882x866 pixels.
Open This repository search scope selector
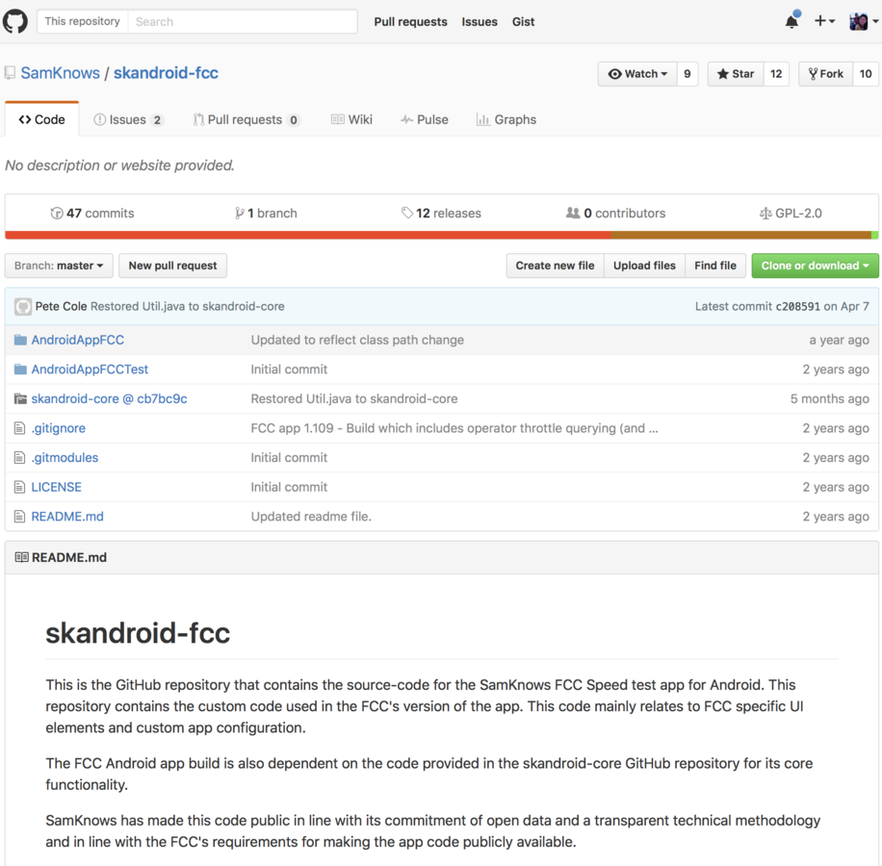[83, 21]
